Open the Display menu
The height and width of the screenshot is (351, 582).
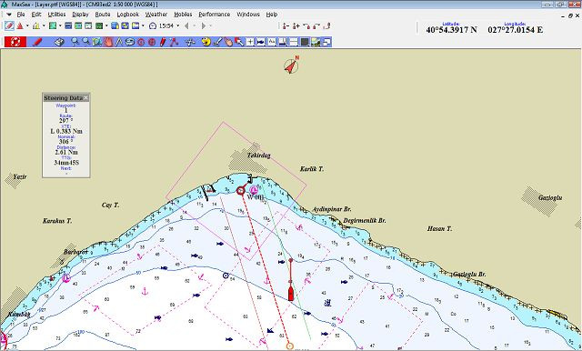pos(80,15)
